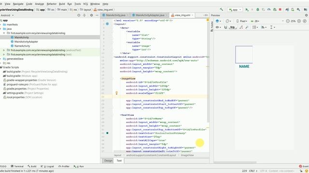Switch to Design editor tab
309x173 pixels.
pyautogui.click(x=108, y=161)
